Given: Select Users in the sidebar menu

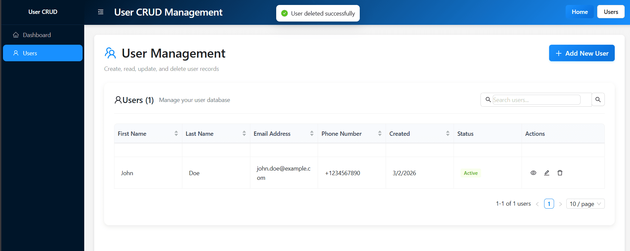Looking at the screenshot, I should 43,53.
